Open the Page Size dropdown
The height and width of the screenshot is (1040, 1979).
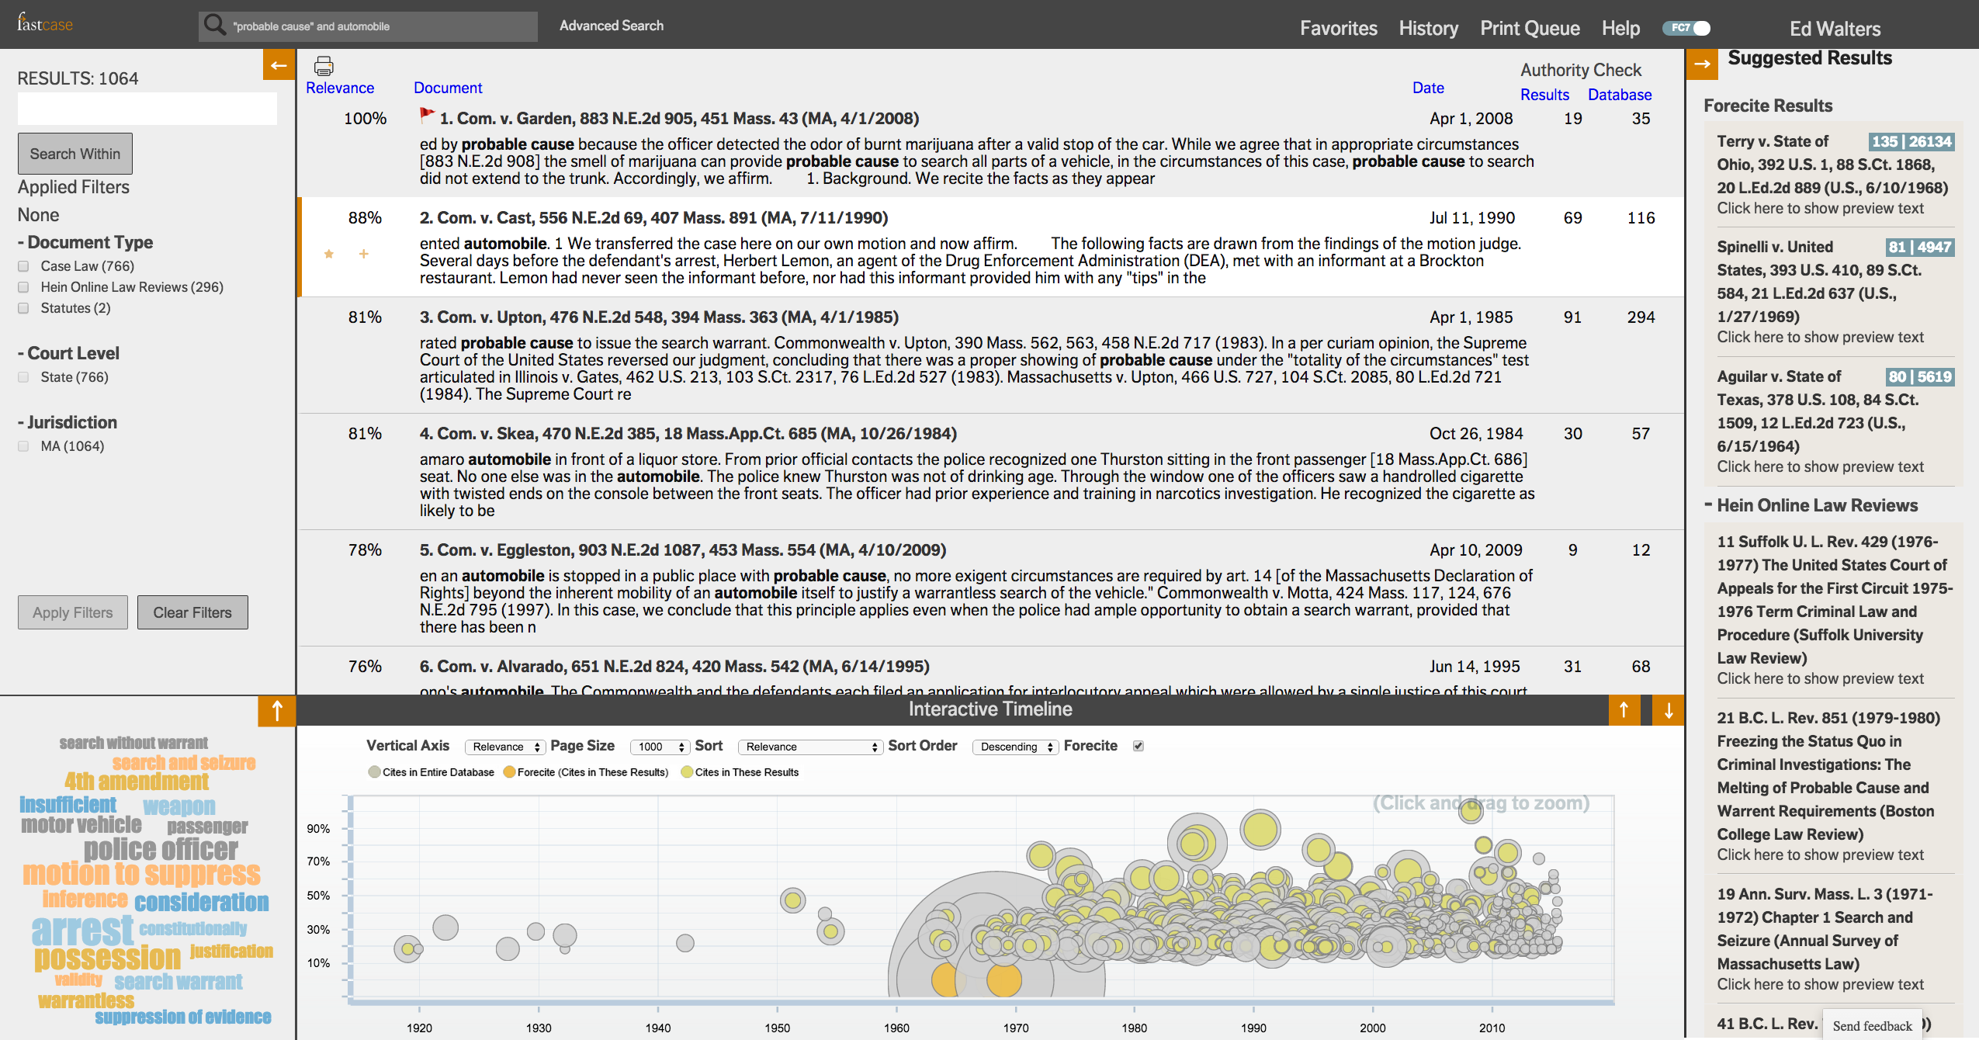tap(659, 747)
